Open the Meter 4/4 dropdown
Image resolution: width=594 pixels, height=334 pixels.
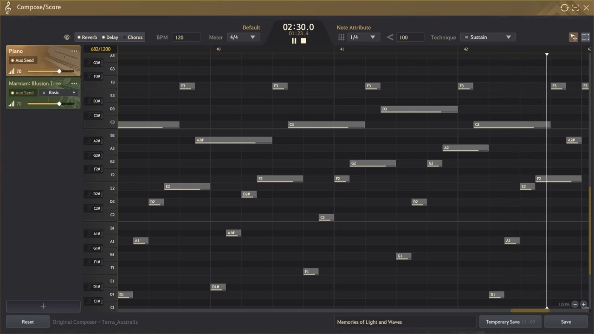[x=244, y=37]
